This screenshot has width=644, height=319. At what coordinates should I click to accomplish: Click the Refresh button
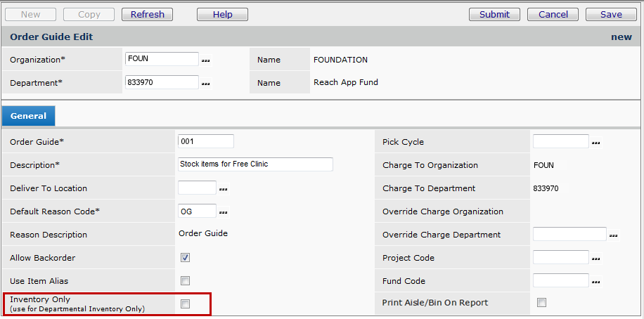point(147,14)
